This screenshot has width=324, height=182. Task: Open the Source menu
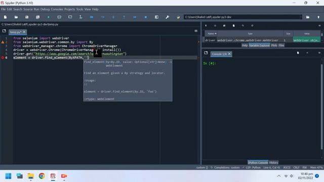click(x=28, y=9)
